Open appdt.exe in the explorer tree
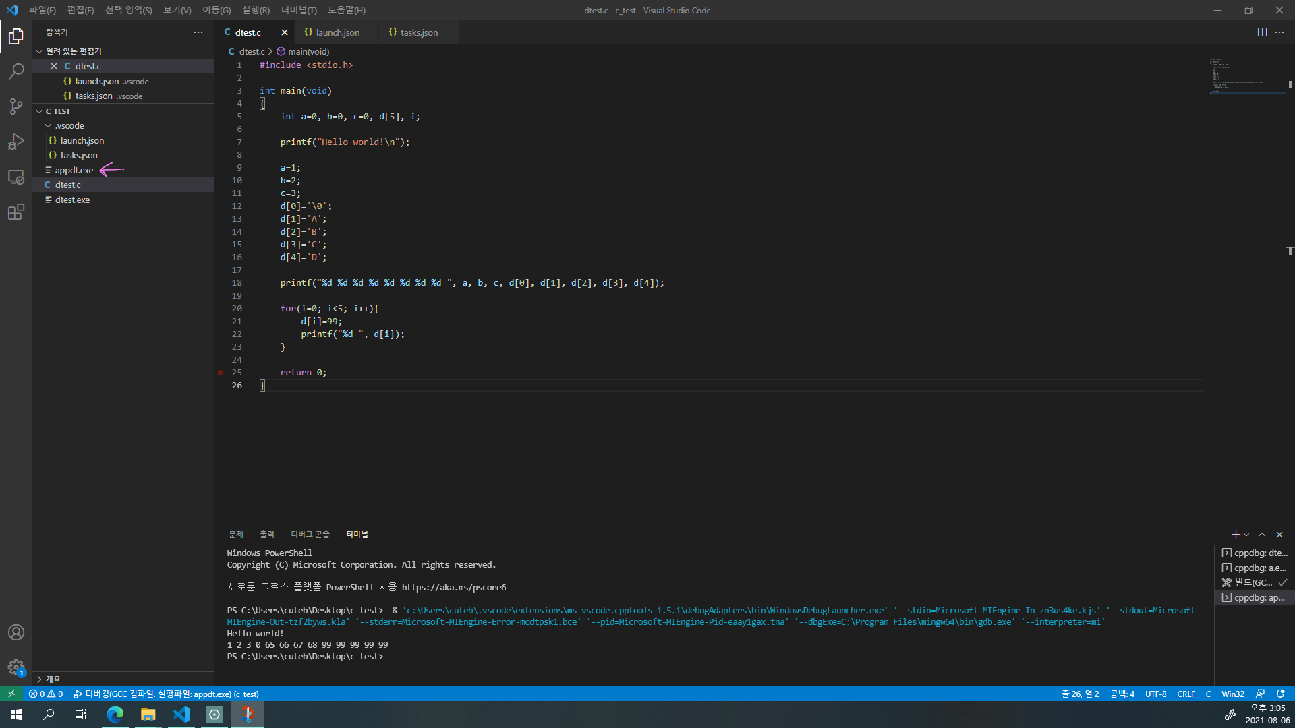This screenshot has height=728, width=1295. pos(74,171)
